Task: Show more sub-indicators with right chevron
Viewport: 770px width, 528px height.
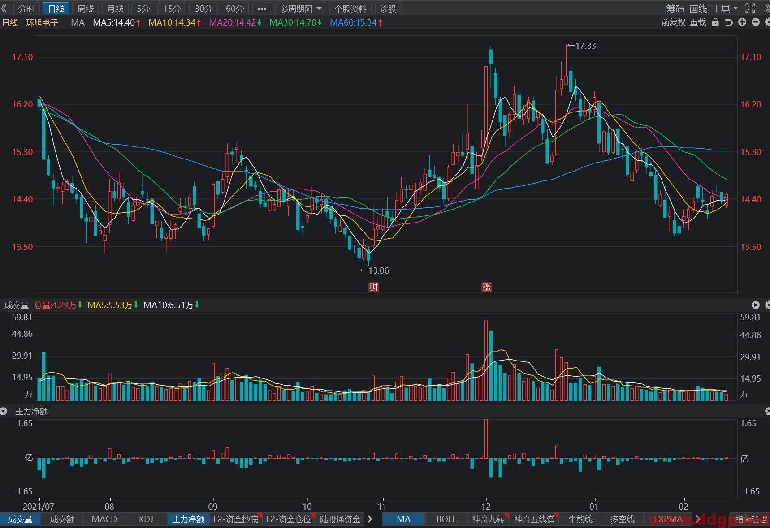Action: pyautogui.click(x=370, y=519)
